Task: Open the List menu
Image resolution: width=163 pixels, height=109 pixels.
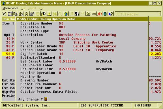Action: 23,8
